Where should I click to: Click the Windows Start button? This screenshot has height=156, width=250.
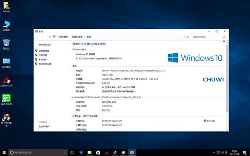[4, 153]
